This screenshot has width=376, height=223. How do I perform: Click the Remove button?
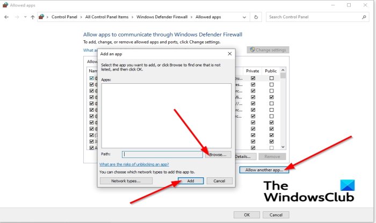click(x=272, y=156)
